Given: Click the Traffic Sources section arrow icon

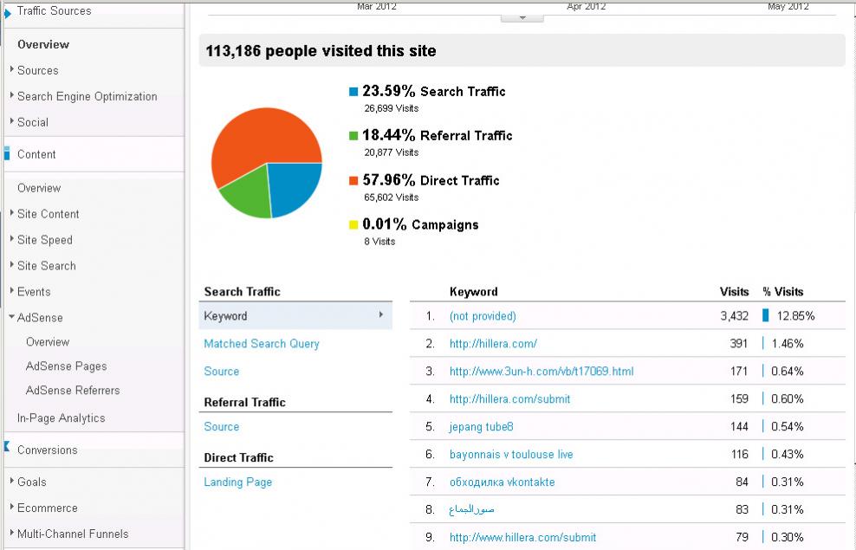Looking at the screenshot, I should [x=8, y=12].
